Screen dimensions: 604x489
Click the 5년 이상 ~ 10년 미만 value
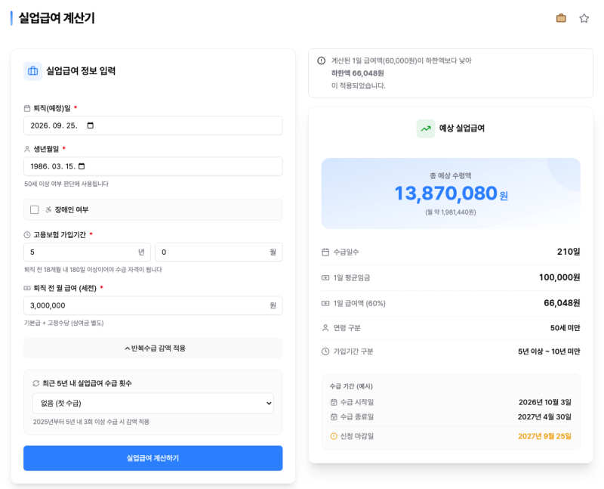[549, 351]
